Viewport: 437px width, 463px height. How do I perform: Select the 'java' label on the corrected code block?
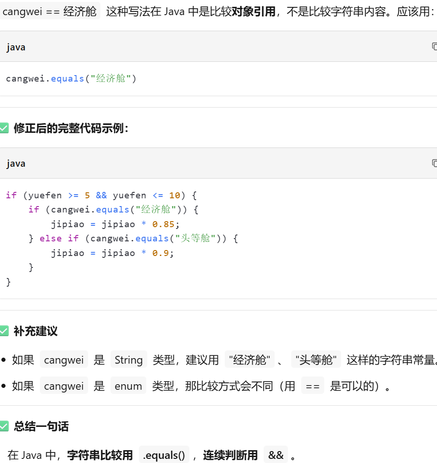[x=16, y=163]
